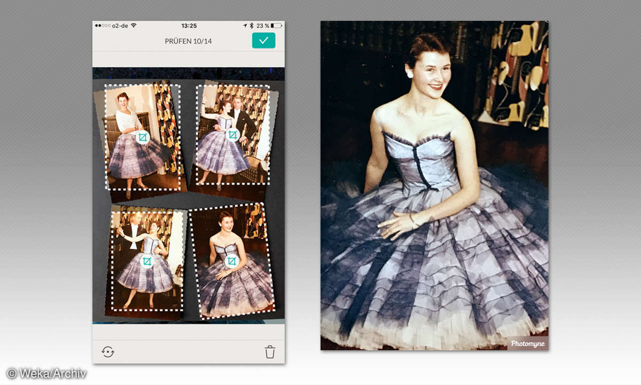The width and height of the screenshot is (641, 385).
Task: Tap the rotate icon in the bottom bar
Action: [x=108, y=352]
